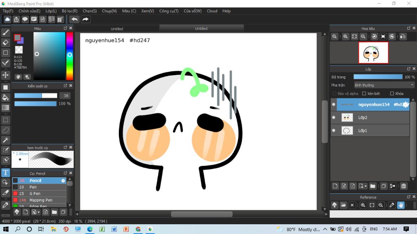
Task: Open folder icon in Reference panel
Action: 343,205
